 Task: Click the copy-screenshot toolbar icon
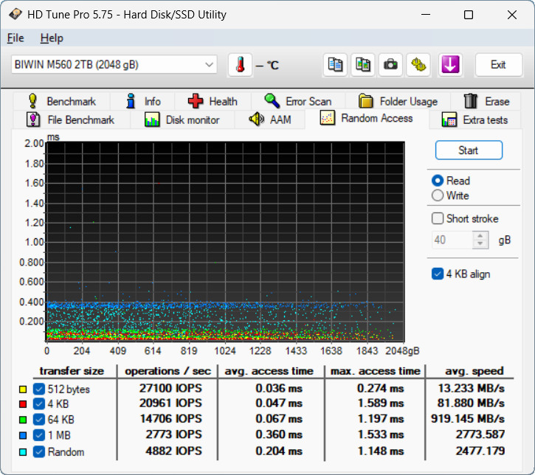pos(363,64)
